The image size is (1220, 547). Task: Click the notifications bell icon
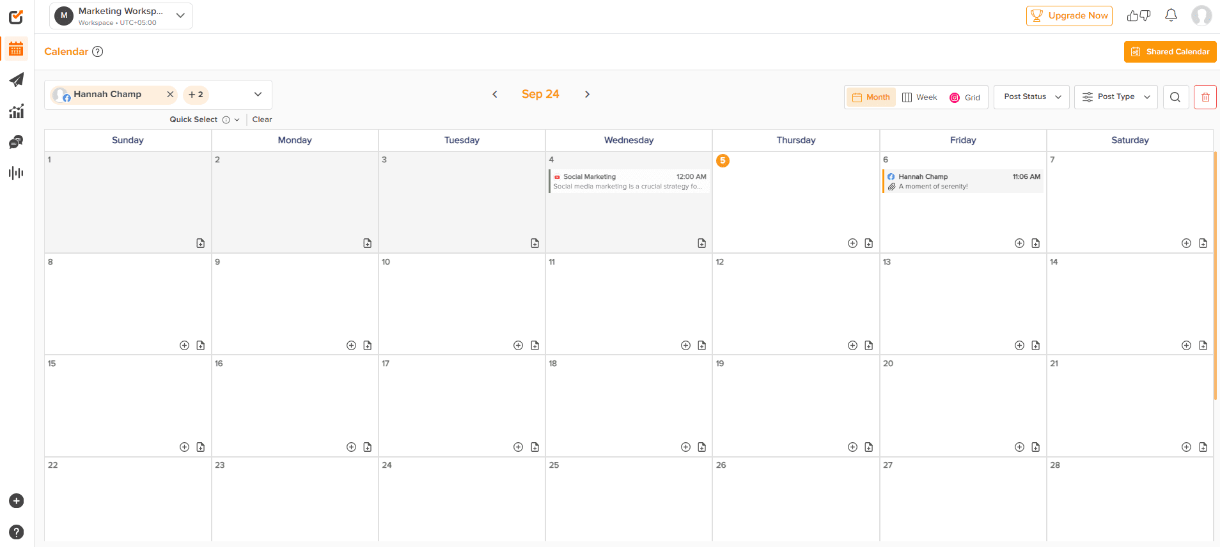click(1171, 15)
